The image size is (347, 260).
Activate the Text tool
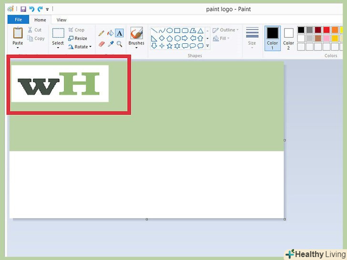click(120, 33)
